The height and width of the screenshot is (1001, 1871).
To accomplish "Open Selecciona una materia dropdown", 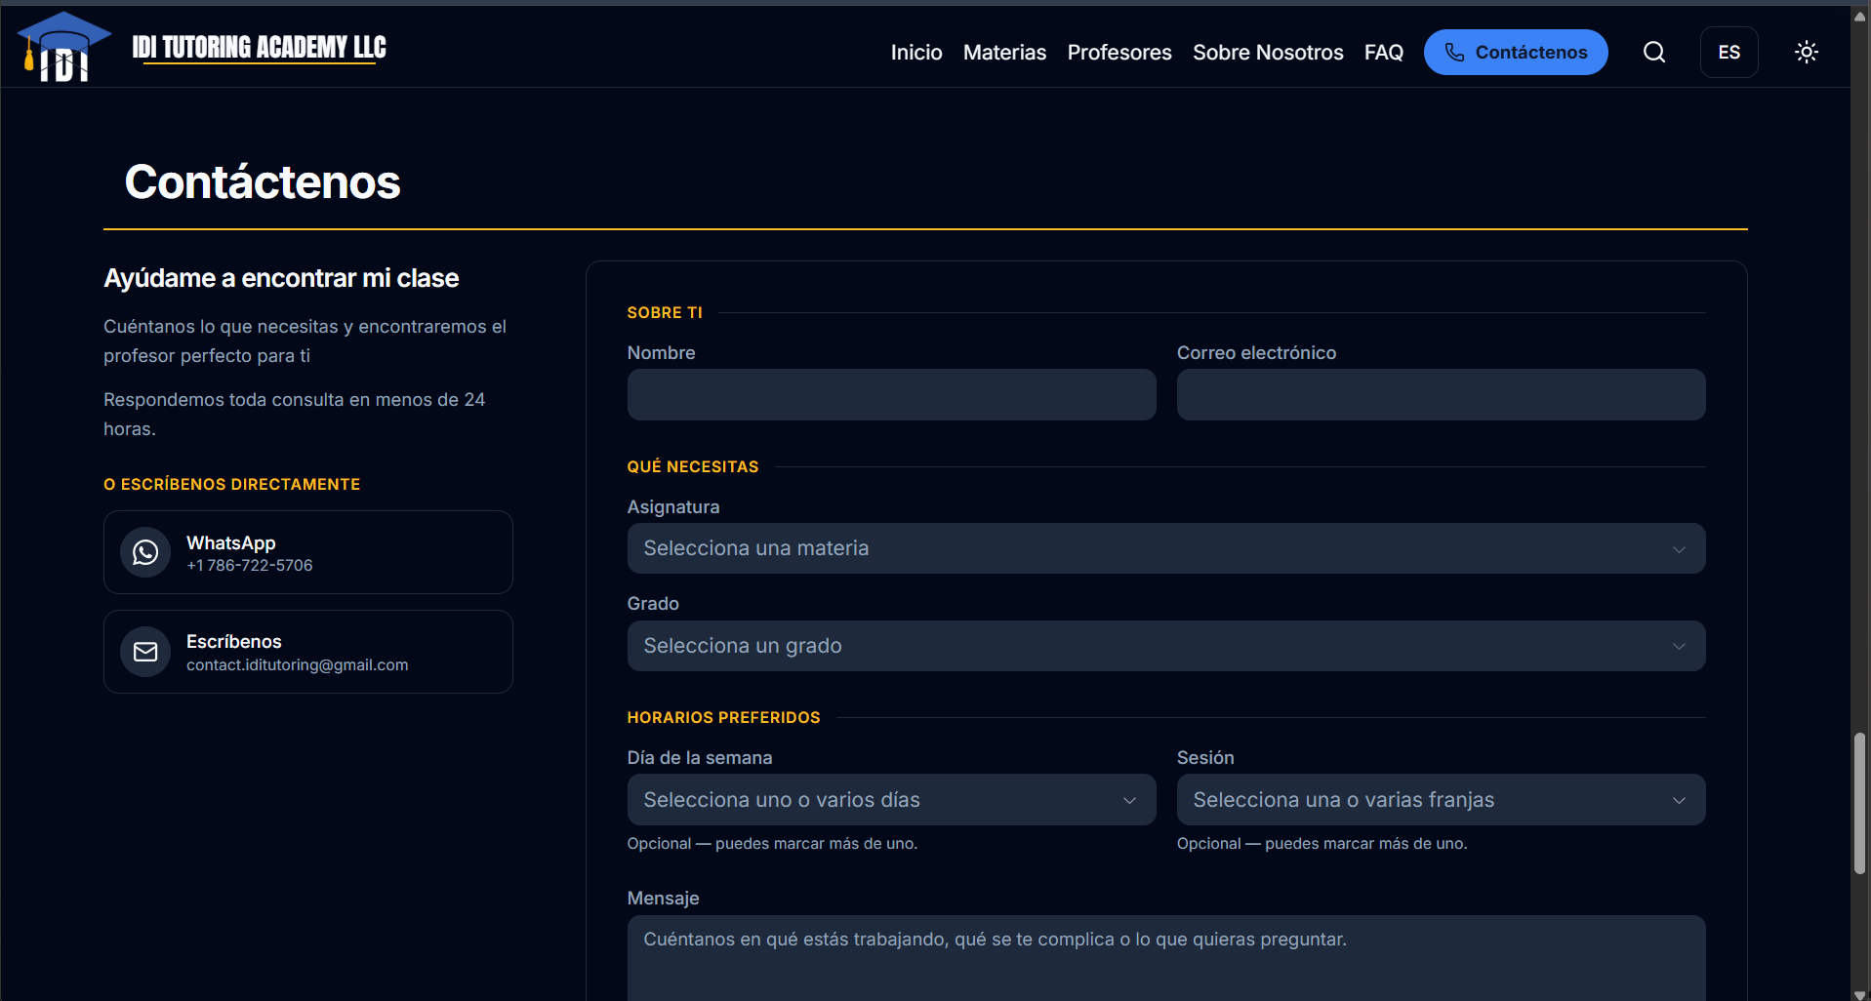I will pos(1166,548).
